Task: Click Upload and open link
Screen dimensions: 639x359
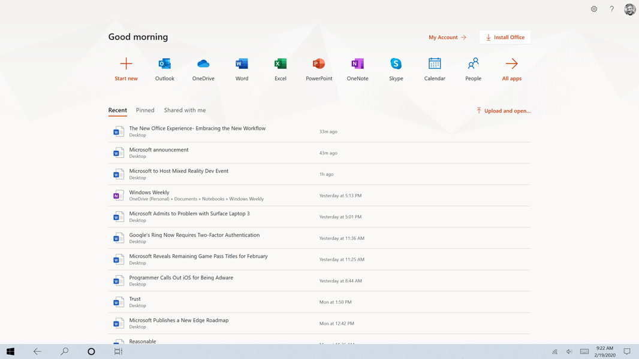Action: coord(504,111)
